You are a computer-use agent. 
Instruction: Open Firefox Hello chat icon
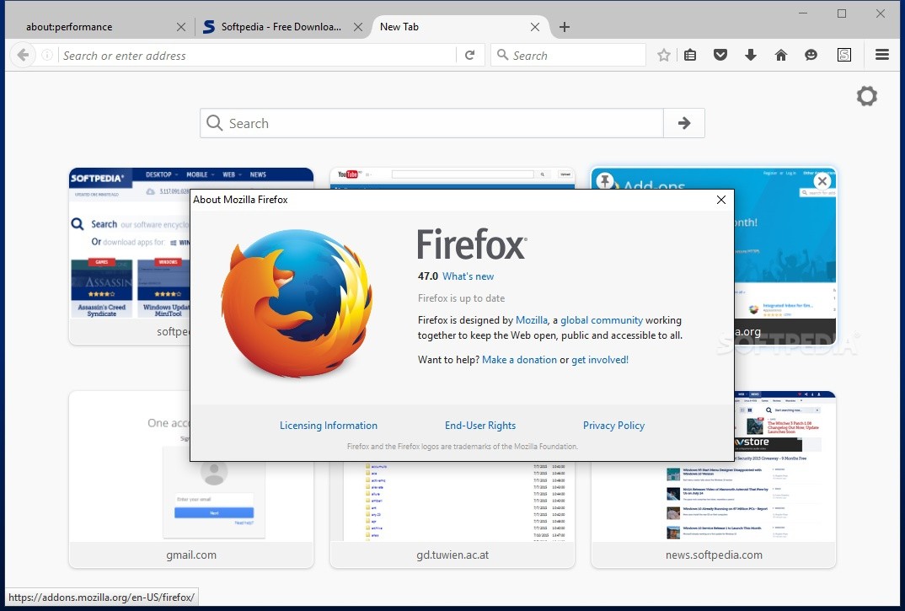click(x=811, y=56)
